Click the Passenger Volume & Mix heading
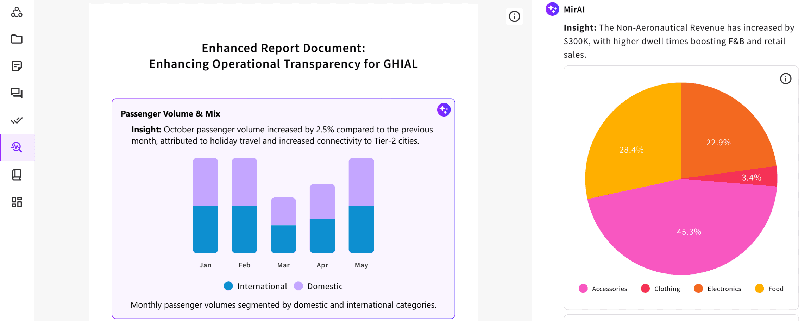The height and width of the screenshot is (321, 811). (170, 114)
